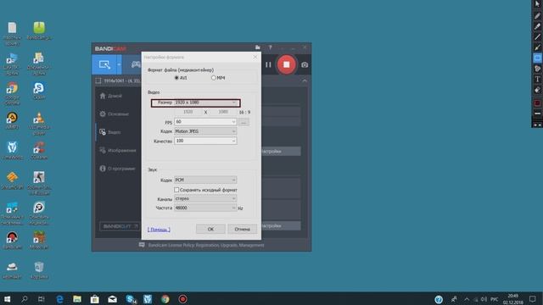Show hidden system tray icons
The image size is (543, 305).
[467, 299]
